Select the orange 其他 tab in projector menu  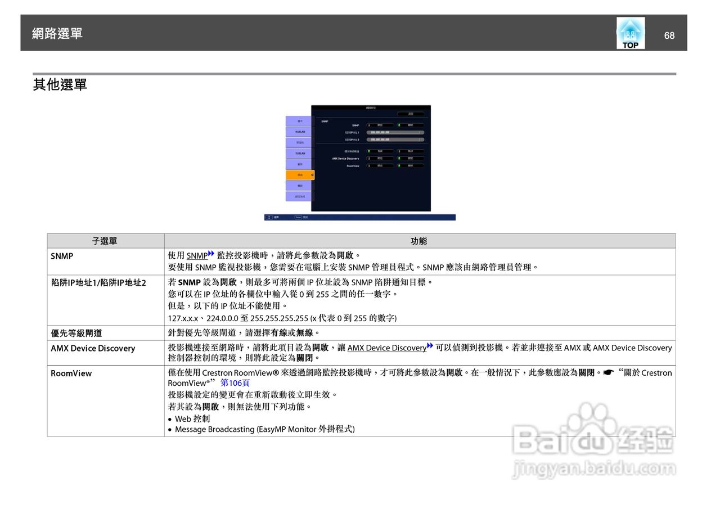point(300,175)
